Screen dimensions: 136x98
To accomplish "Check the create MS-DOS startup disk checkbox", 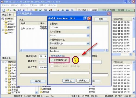I will point(52,66).
